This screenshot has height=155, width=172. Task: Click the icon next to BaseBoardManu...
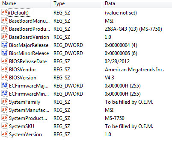pos(4,20)
